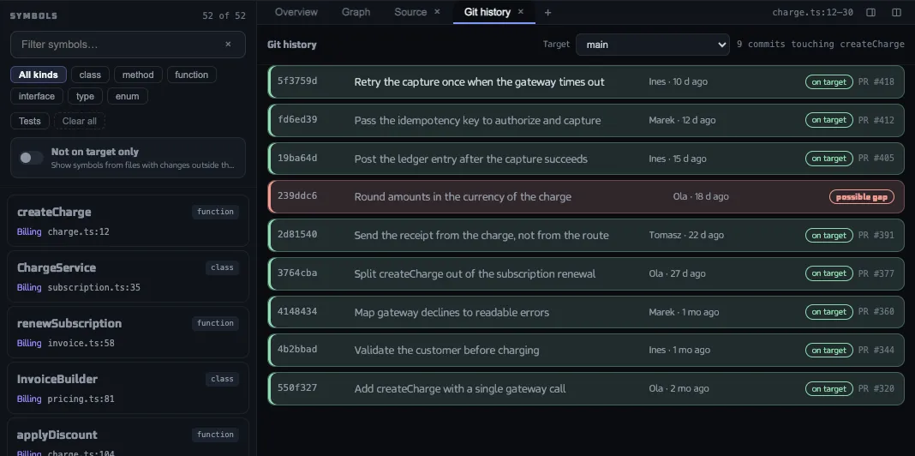Filter symbols by type kind

85,96
